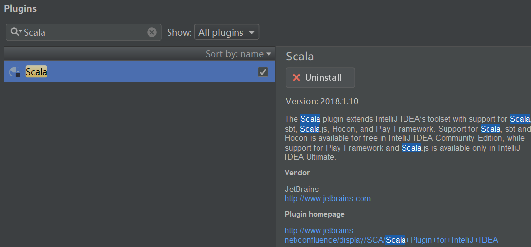The image size is (531, 247).
Task: Disable the Scala plugin checkbox
Action: click(x=263, y=72)
